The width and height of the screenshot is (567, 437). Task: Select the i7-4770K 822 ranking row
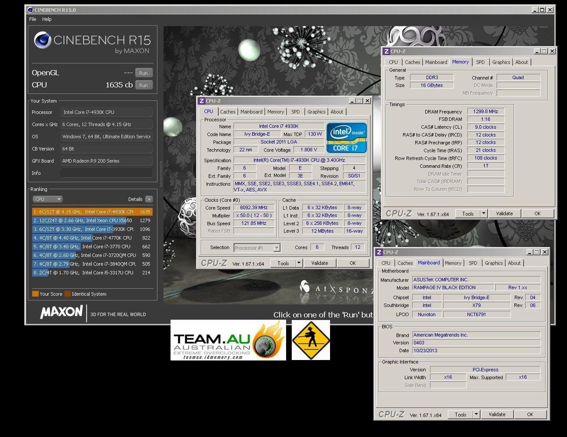tap(92, 238)
